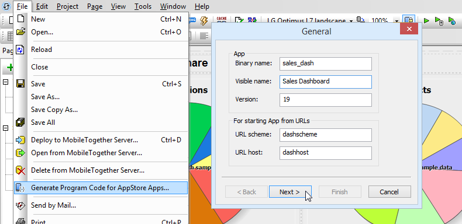Viewport: 462px width, 224px height.
Task: Collapse the second tree node in the panel
Action: [x=6, y=128]
